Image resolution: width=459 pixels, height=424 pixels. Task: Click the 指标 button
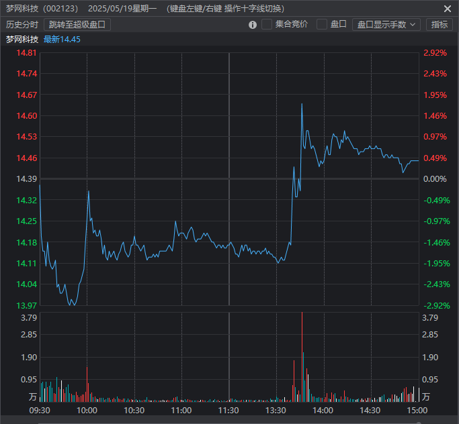tap(439, 25)
